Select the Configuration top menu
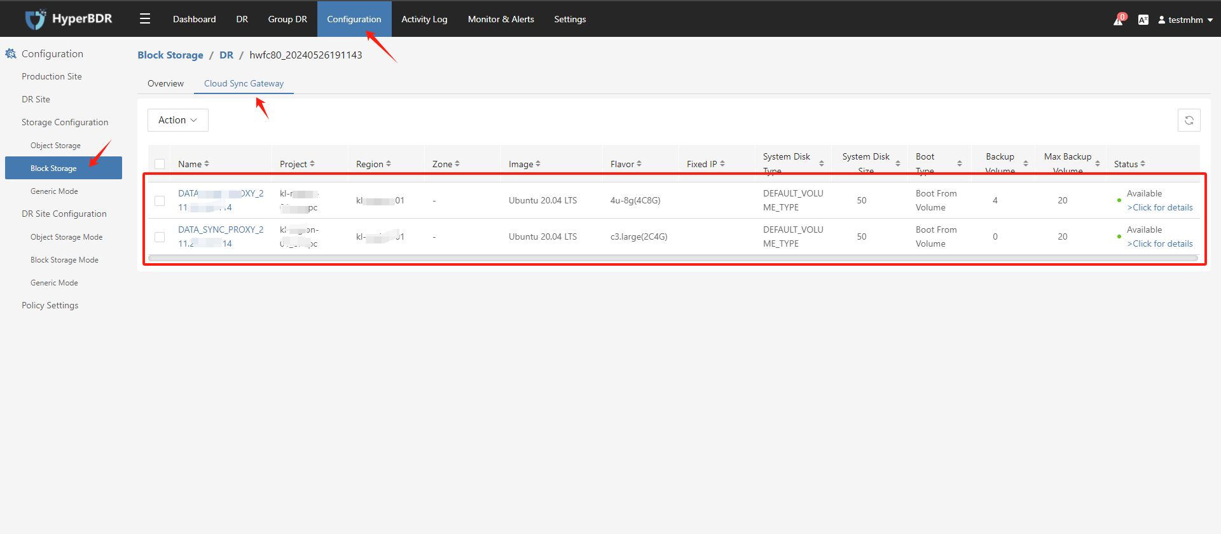The image size is (1221, 534). click(x=354, y=19)
